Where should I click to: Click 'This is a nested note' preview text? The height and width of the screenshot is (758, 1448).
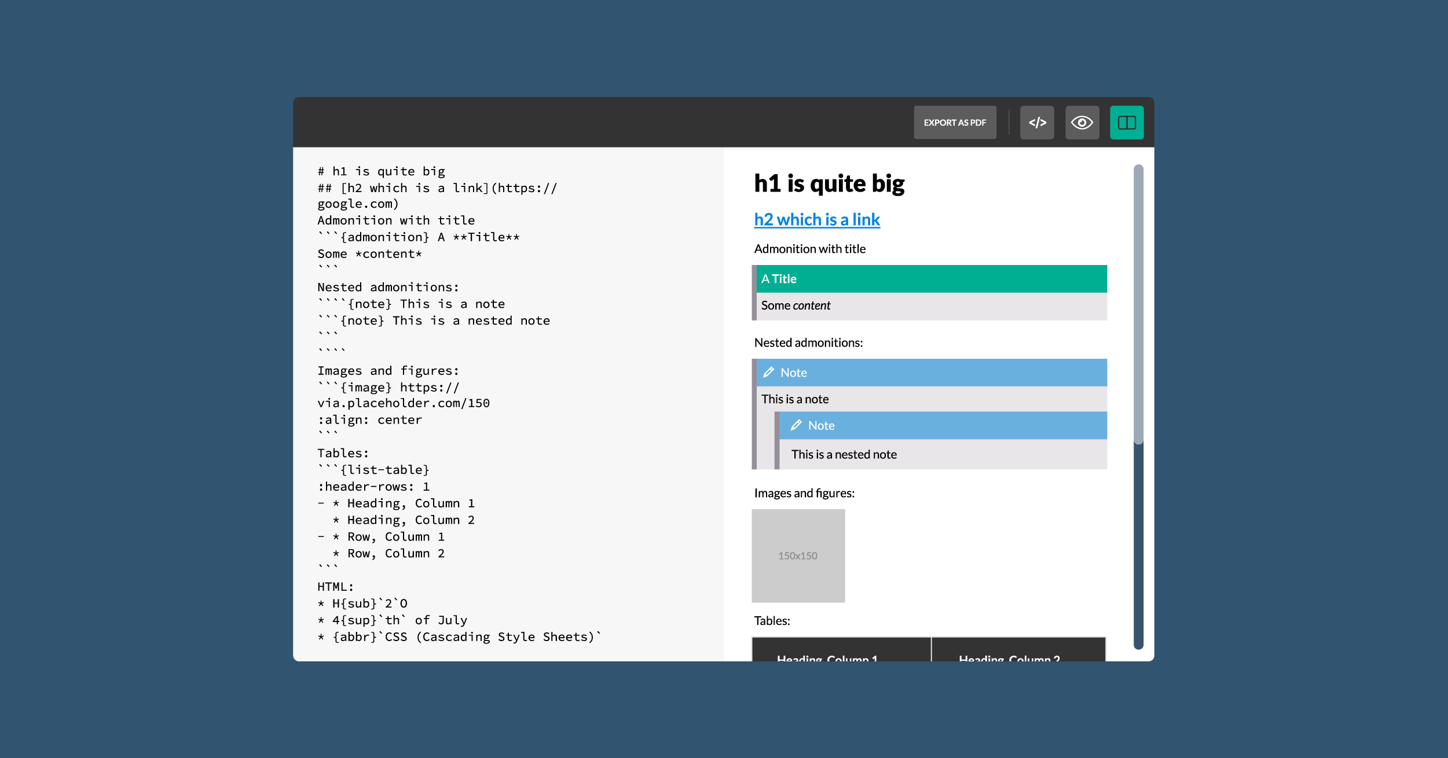844,455
